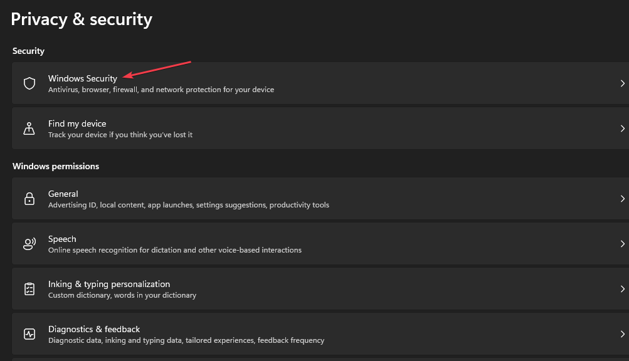629x361 pixels.
Task: Expand the Diagnostics & feedback chevron
Action: [x=621, y=333]
